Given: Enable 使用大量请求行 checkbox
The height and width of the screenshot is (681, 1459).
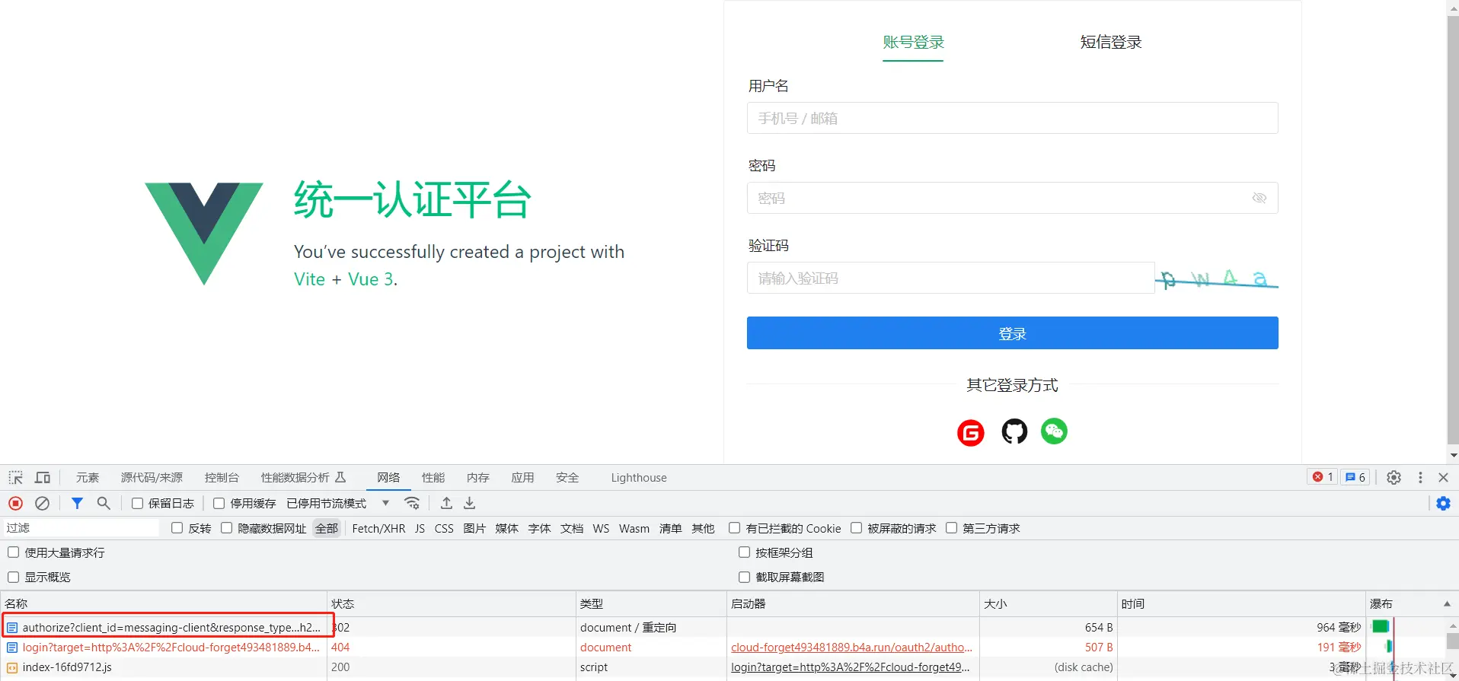Looking at the screenshot, I should click(14, 552).
